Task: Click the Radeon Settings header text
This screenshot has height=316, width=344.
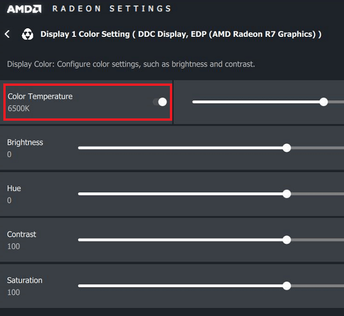Action: pyautogui.click(x=112, y=9)
